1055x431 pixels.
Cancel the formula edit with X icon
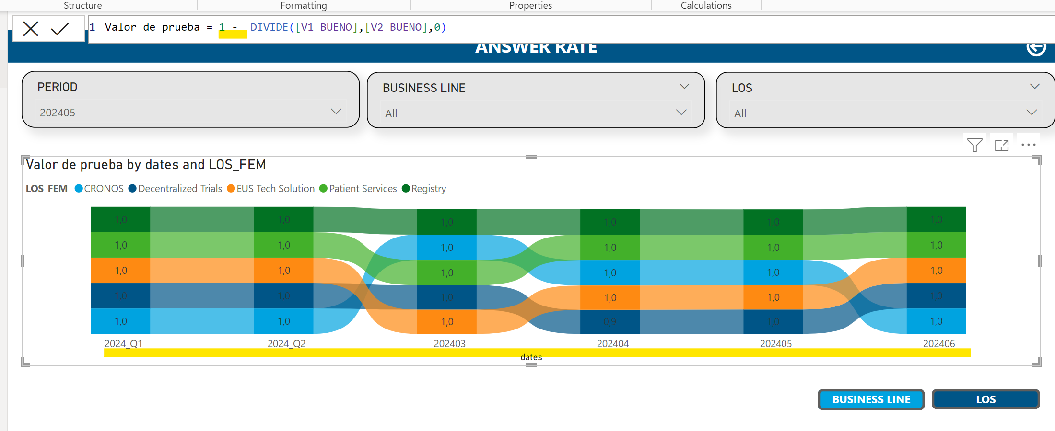click(x=31, y=29)
